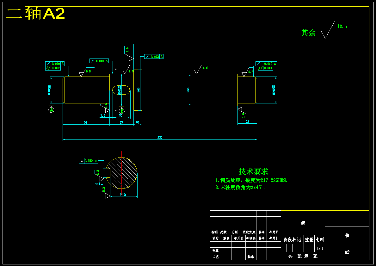
Task: Select the '设计' title block cell
Action: pos(215,238)
